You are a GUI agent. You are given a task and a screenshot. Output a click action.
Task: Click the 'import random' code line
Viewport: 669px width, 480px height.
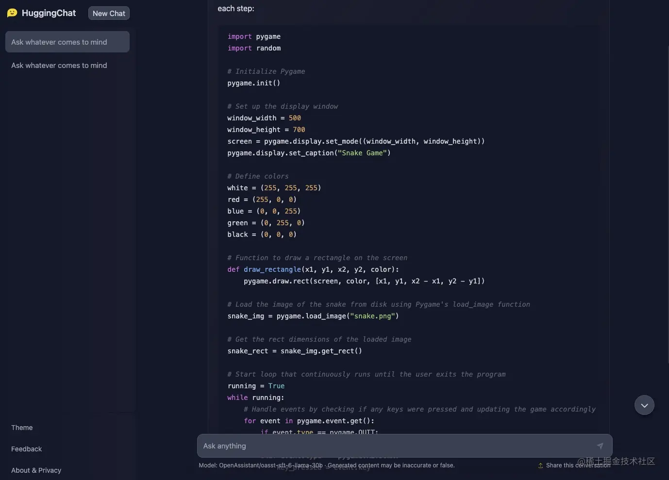pyautogui.click(x=254, y=48)
